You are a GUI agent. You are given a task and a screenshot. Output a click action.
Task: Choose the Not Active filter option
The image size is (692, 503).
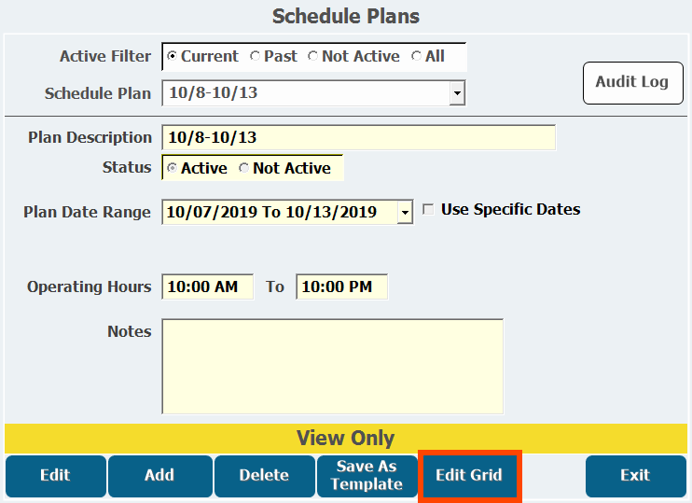point(312,57)
